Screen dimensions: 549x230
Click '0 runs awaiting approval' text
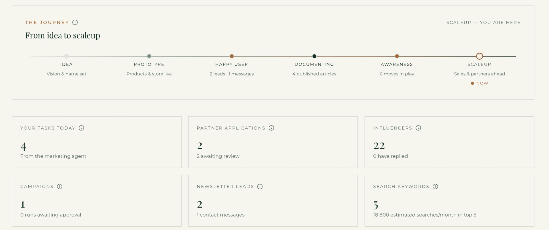51,215
